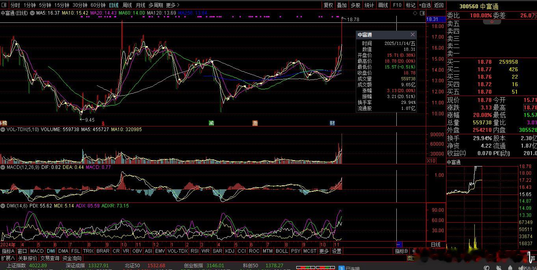Select the FSL indicator tab

tap(76, 251)
